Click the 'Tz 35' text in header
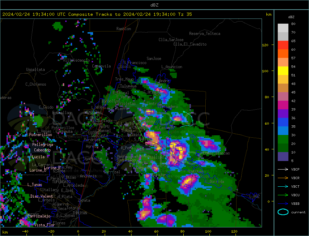Screen dimensions: 309x236 185,14
